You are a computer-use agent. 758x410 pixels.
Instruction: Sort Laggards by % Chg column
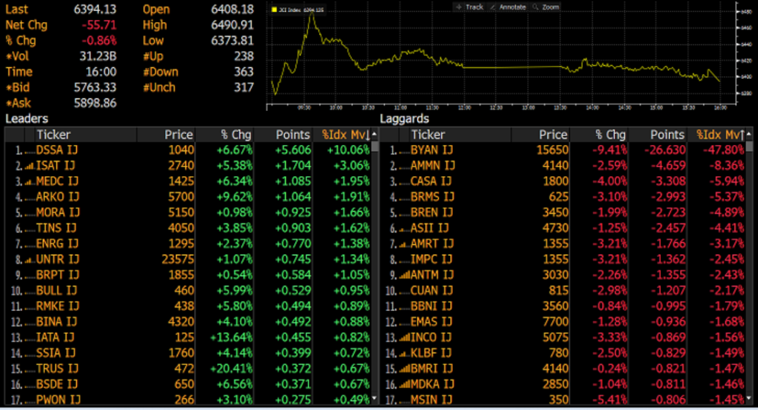click(x=611, y=135)
